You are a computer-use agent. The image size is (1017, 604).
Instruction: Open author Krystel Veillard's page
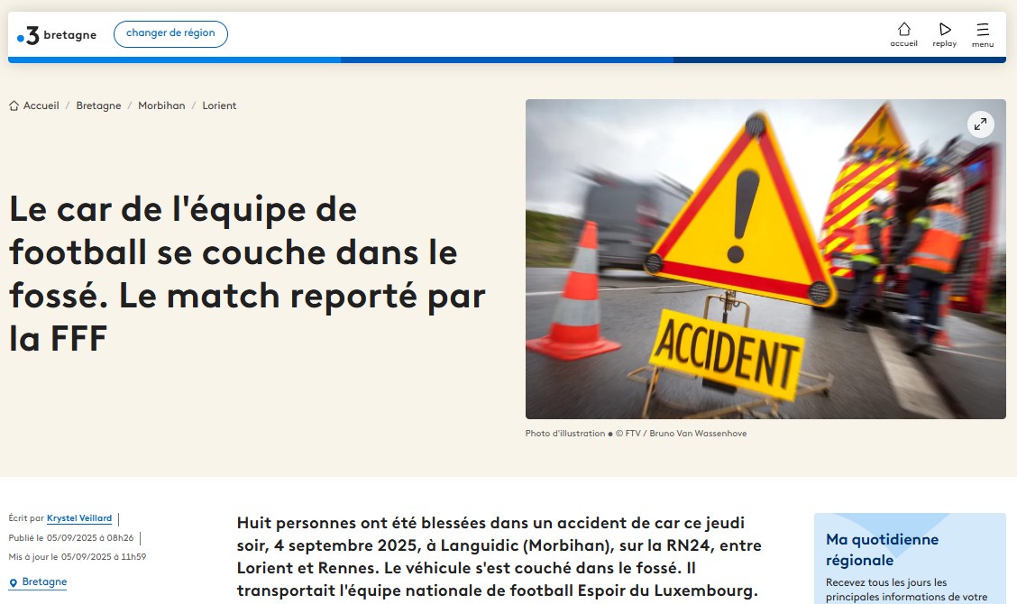79,518
